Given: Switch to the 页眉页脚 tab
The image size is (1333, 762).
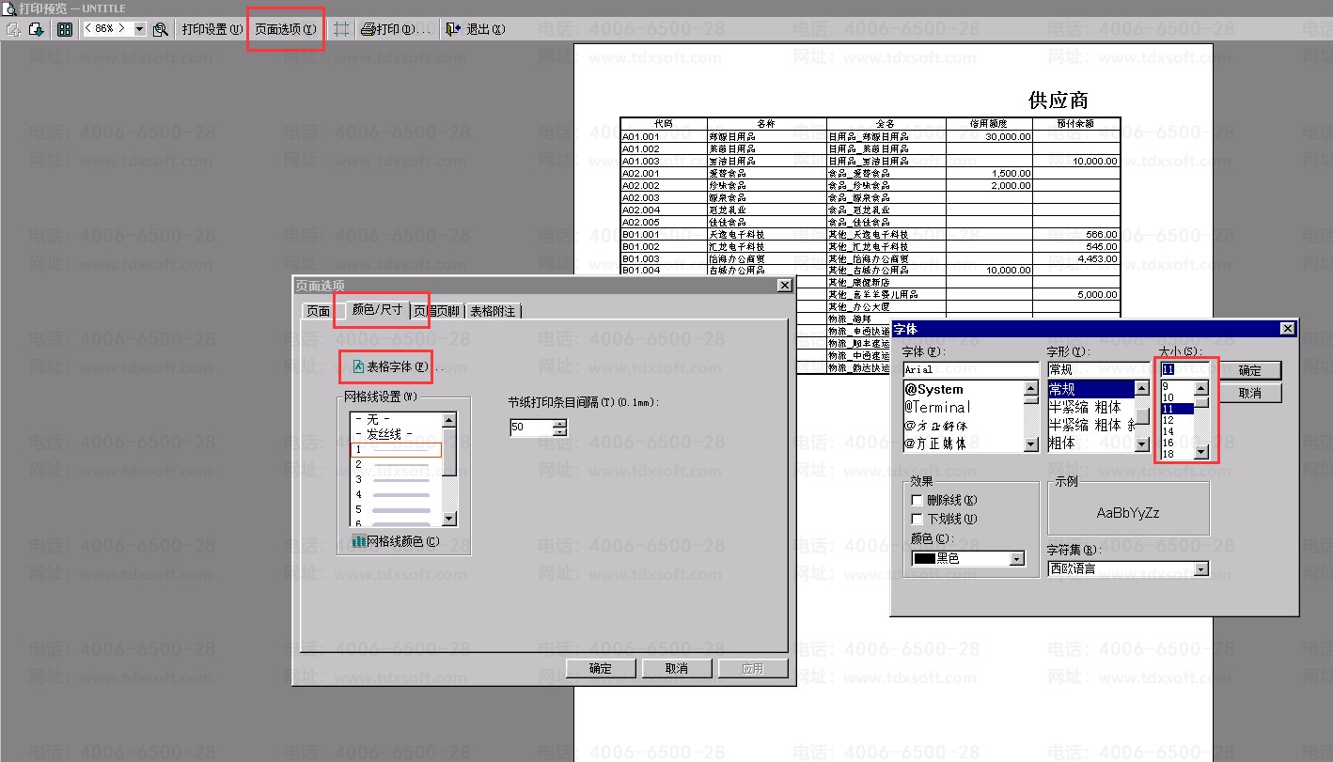Looking at the screenshot, I should (438, 311).
